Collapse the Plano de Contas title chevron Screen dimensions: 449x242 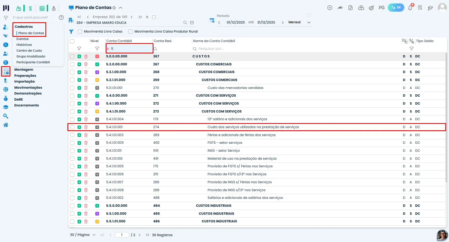tap(121, 8)
